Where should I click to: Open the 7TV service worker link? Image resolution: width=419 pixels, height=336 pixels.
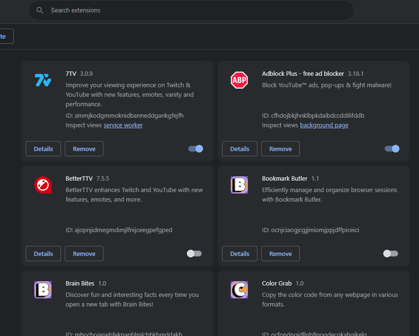tap(123, 125)
